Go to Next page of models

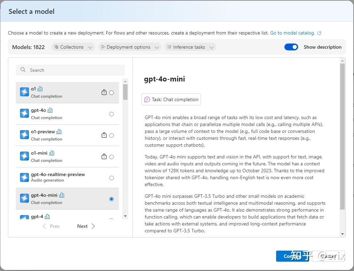coord(86,226)
